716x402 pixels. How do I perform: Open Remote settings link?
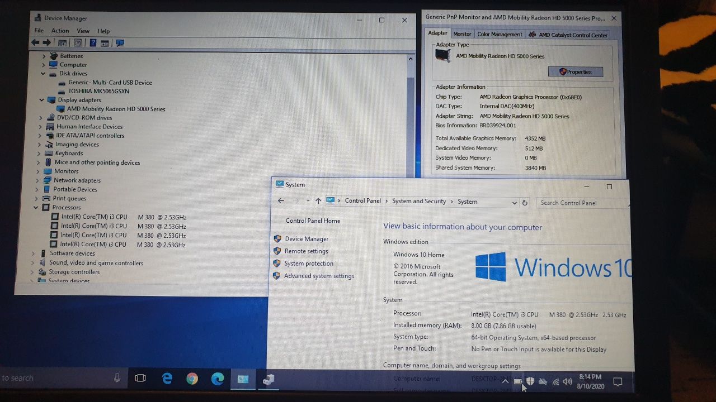coord(306,251)
